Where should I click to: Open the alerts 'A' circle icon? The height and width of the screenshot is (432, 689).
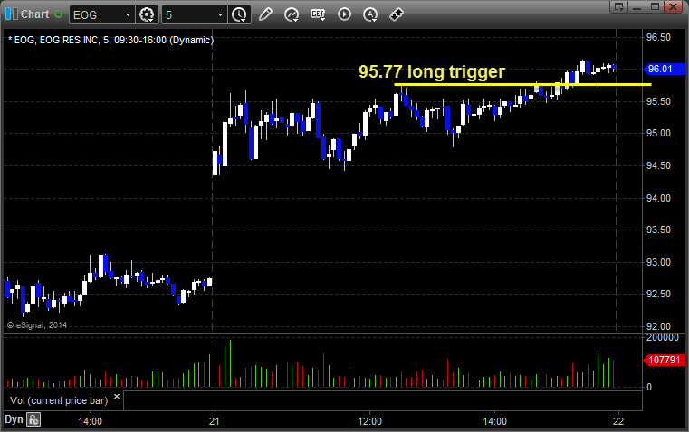[x=370, y=14]
